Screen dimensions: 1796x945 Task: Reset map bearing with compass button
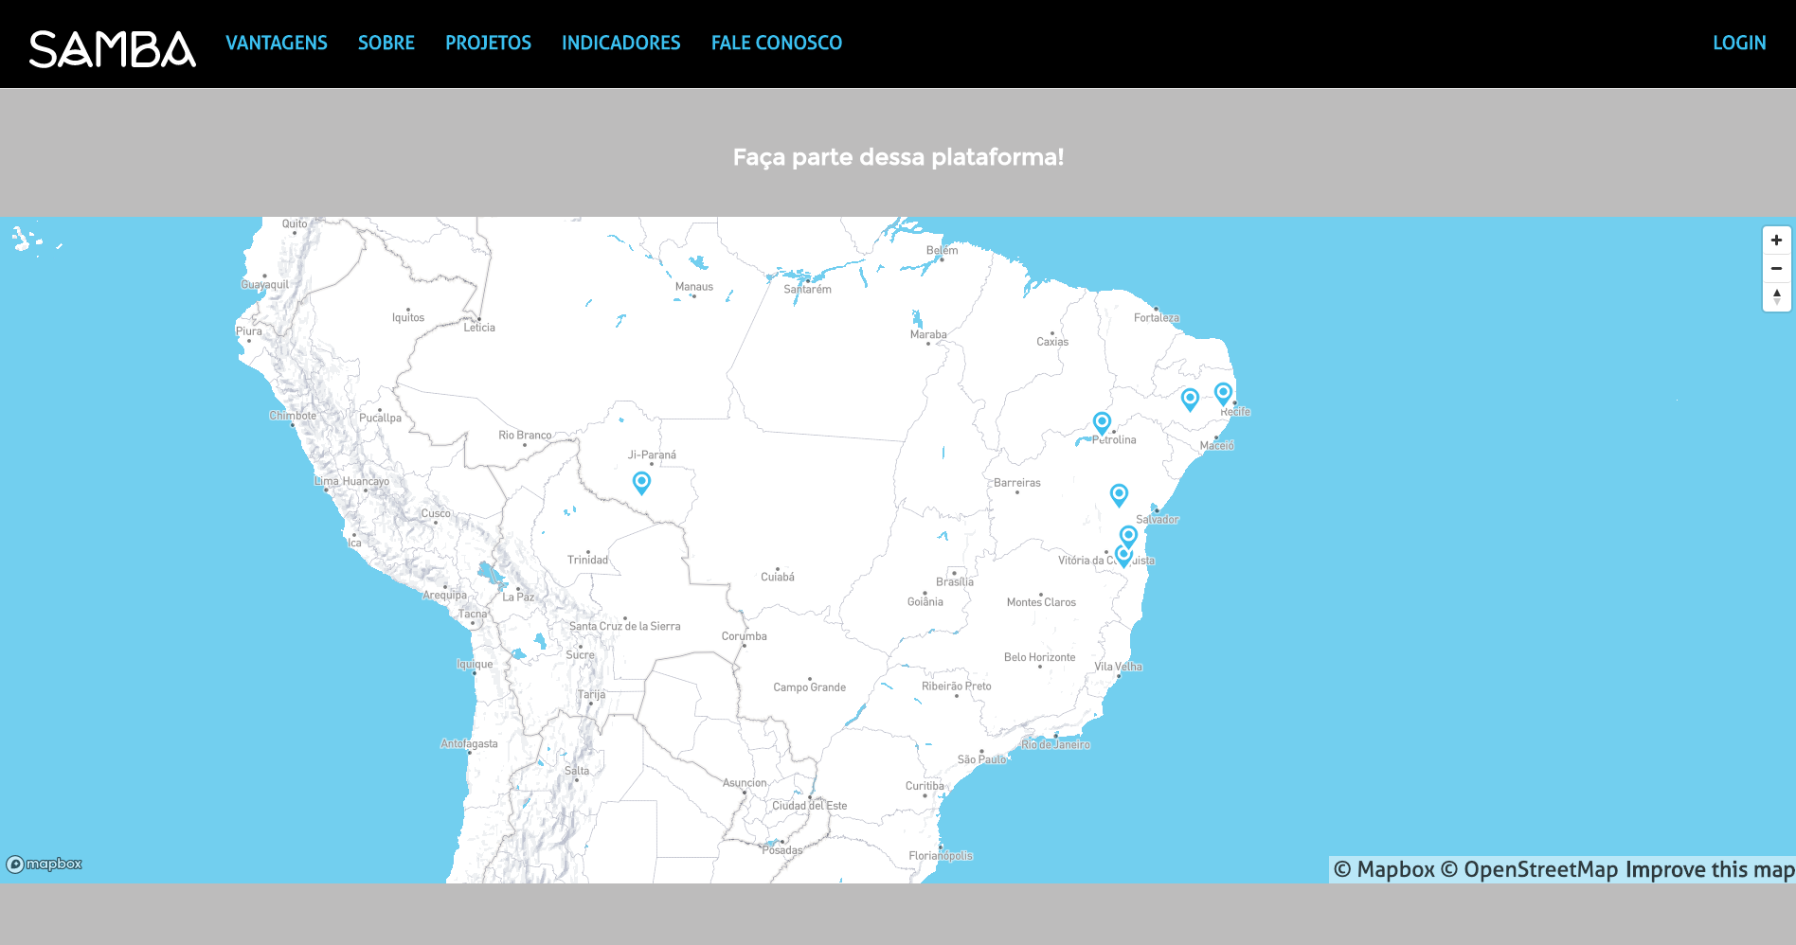click(1776, 296)
